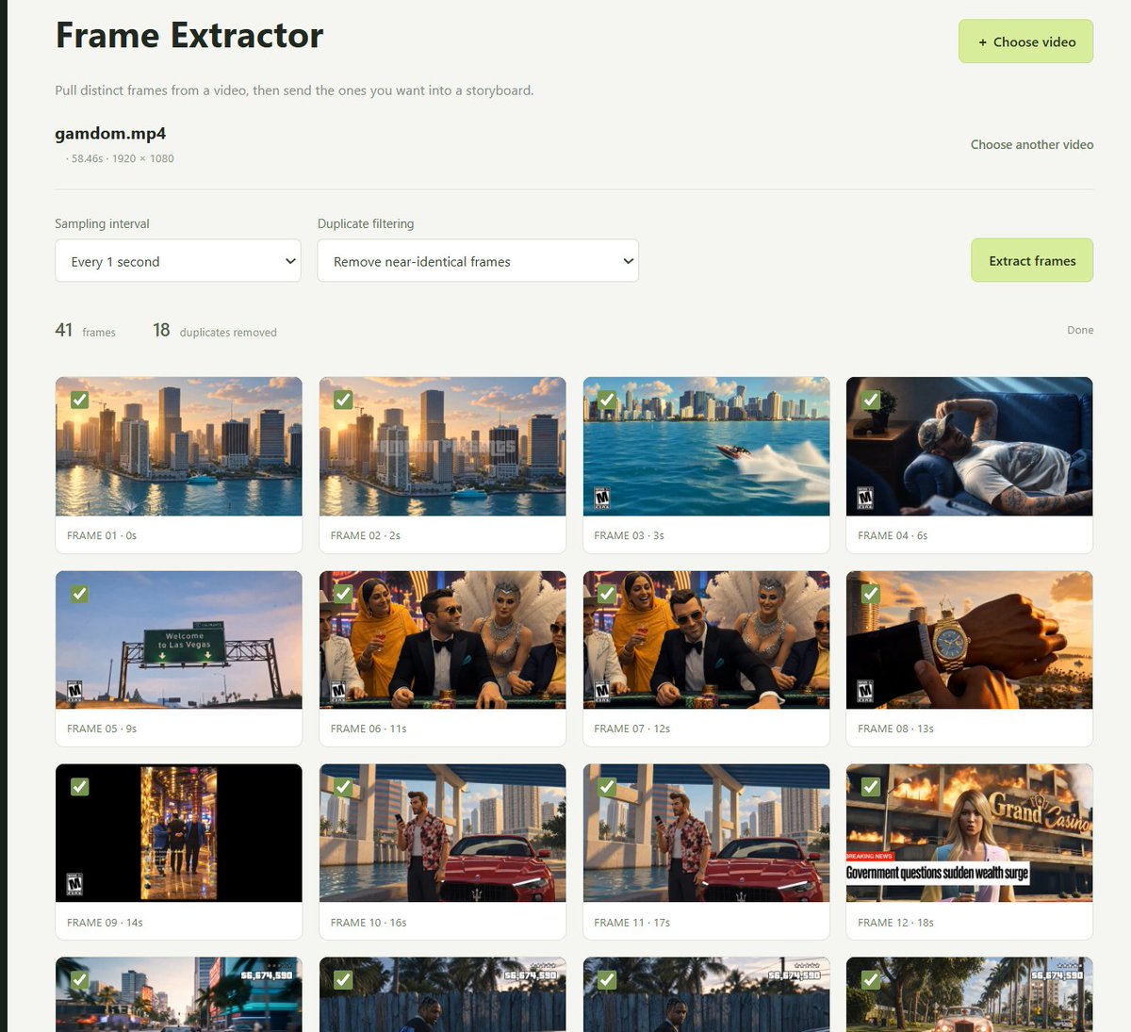The image size is (1131, 1032).
Task: Click the FRAME 12 · 18s caption
Action: [x=895, y=923]
